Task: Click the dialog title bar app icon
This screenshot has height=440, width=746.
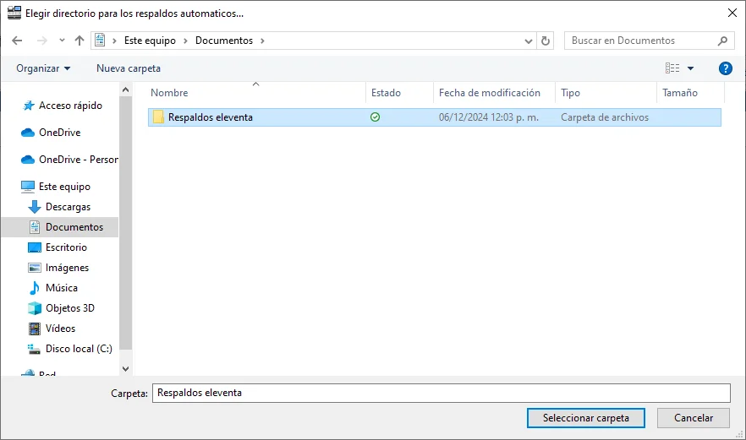Action: tap(14, 13)
